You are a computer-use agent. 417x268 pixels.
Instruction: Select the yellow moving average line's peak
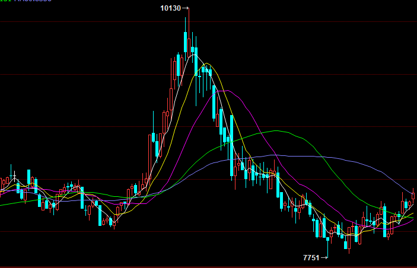[x=206, y=63]
